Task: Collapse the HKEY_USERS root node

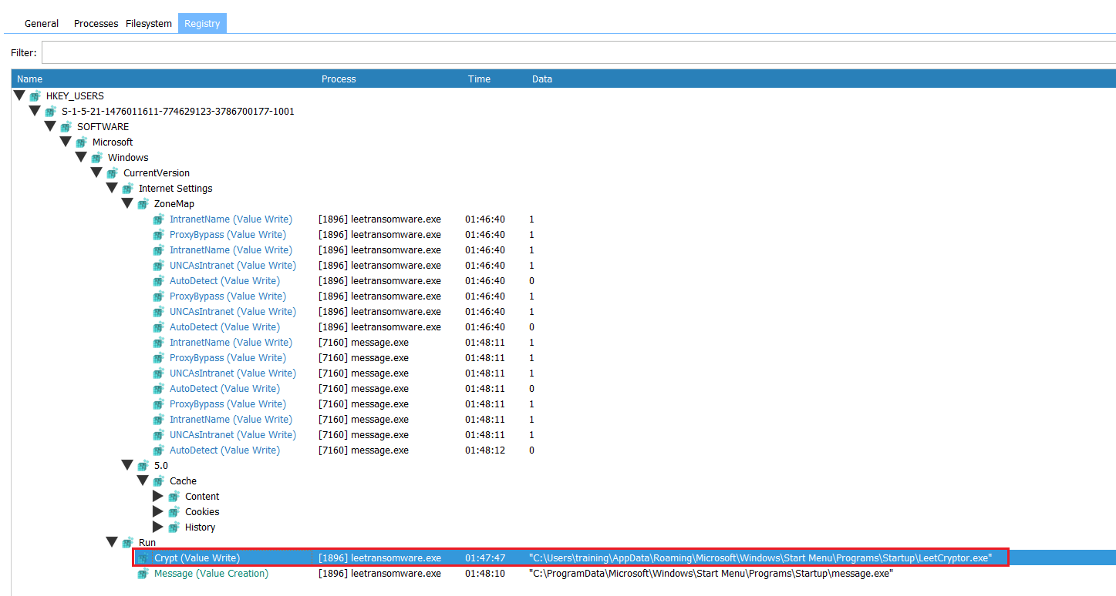Action: [19, 95]
